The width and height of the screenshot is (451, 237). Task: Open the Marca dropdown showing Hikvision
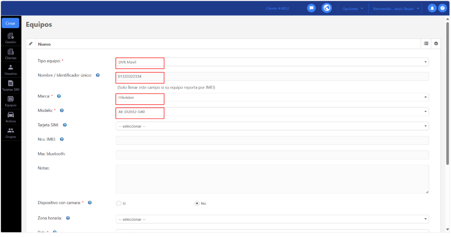point(272,97)
